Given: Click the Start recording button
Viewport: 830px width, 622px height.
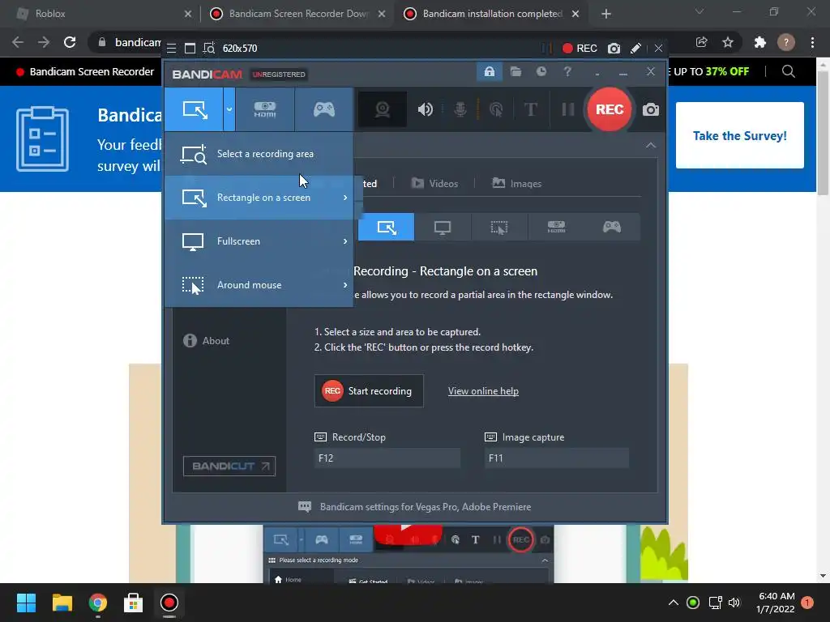Looking at the screenshot, I should (x=369, y=391).
